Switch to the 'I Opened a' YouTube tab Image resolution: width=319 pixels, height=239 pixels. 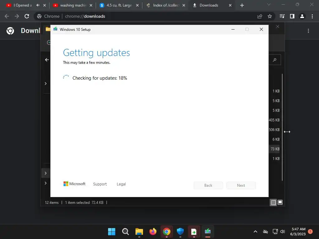(x=22, y=5)
